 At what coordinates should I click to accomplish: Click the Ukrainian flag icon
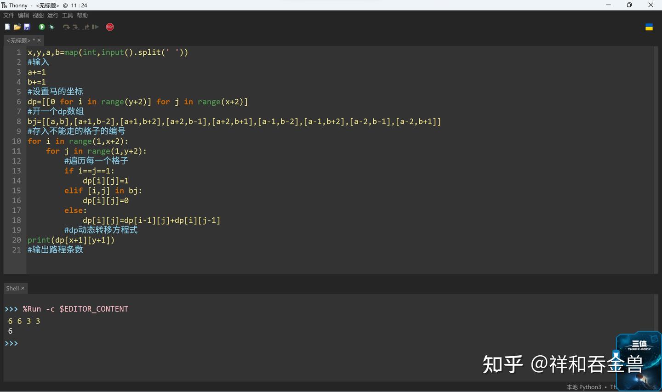coord(649,27)
